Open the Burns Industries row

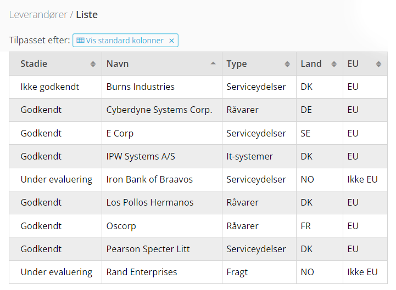coord(198,87)
